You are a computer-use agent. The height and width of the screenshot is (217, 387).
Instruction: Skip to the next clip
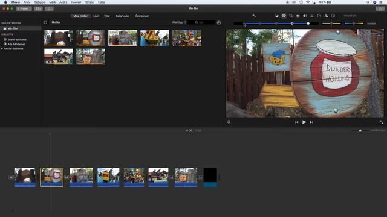[311, 122]
